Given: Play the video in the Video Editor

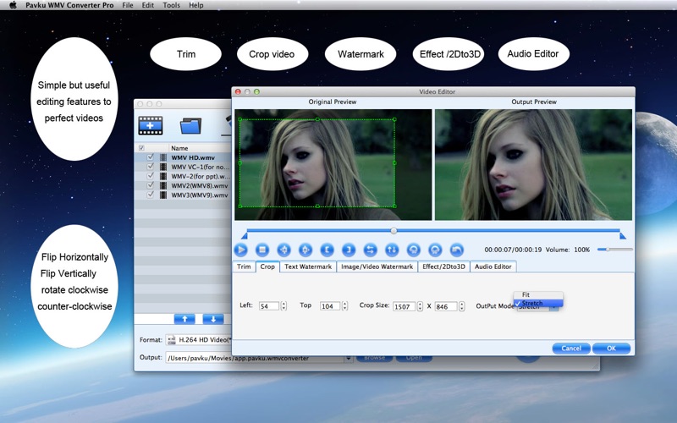Looking at the screenshot, I should (x=241, y=250).
